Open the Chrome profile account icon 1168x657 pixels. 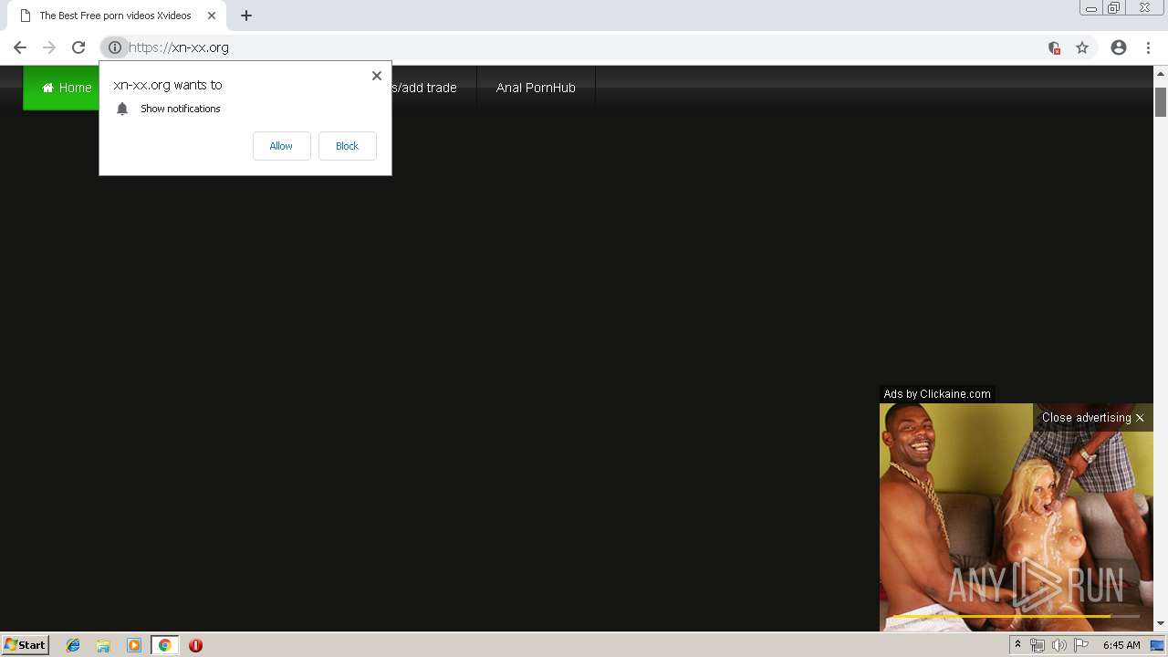[1119, 47]
